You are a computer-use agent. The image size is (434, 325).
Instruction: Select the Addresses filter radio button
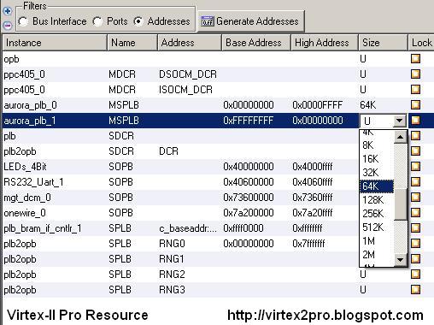(138, 21)
